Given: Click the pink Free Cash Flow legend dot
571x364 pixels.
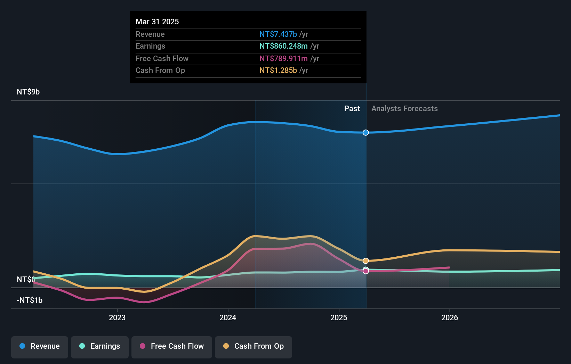Looking at the screenshot, I should tap(143, 346).
